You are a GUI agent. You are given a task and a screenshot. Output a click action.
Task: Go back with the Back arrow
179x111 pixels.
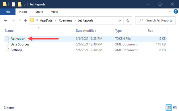click(x=5, y=20)
